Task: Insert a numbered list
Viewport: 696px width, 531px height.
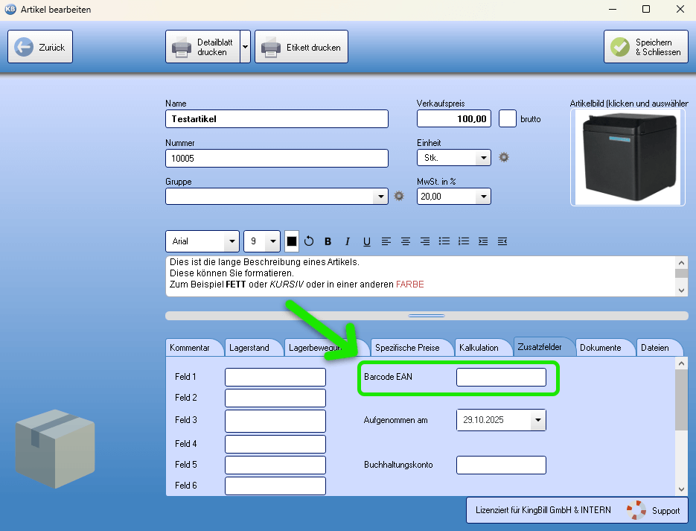Action: (464, 241)
